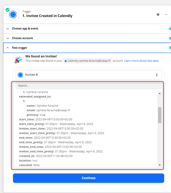Select the trigger title Invitee Created in Calendly
171x193 pixels.
coord(48,16)
